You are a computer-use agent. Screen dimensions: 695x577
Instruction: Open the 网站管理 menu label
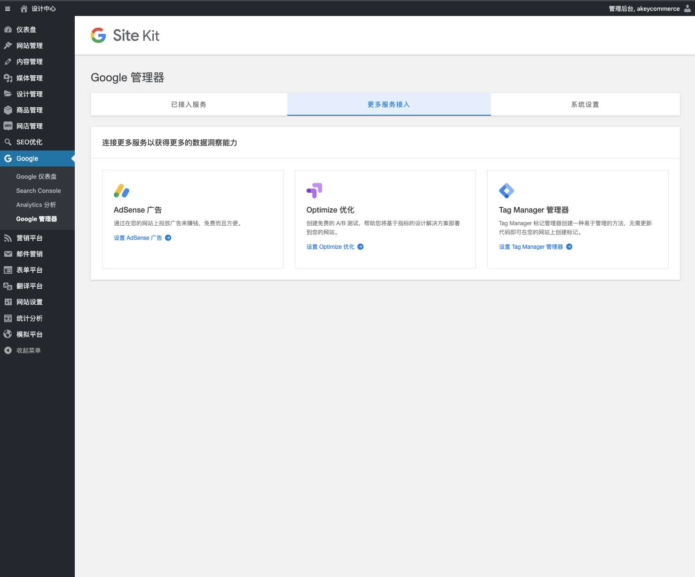(x=30, y=46)
